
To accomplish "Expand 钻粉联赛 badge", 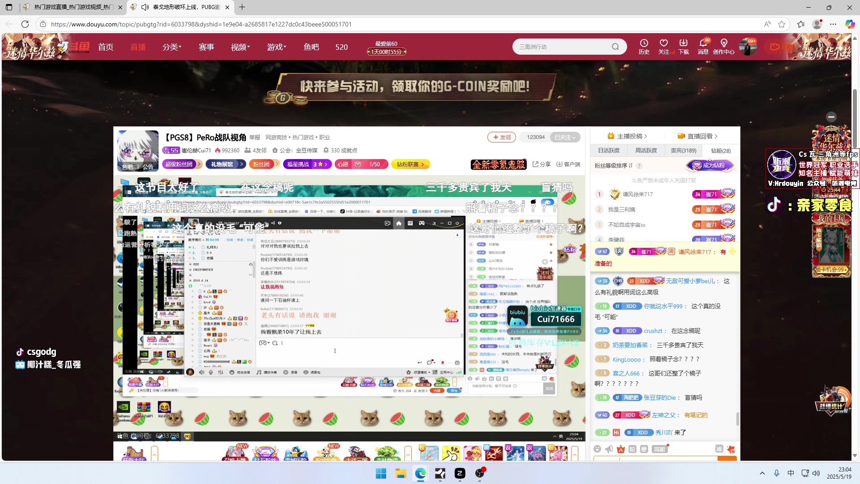I will pyautogui.click(x=410, y=164).
